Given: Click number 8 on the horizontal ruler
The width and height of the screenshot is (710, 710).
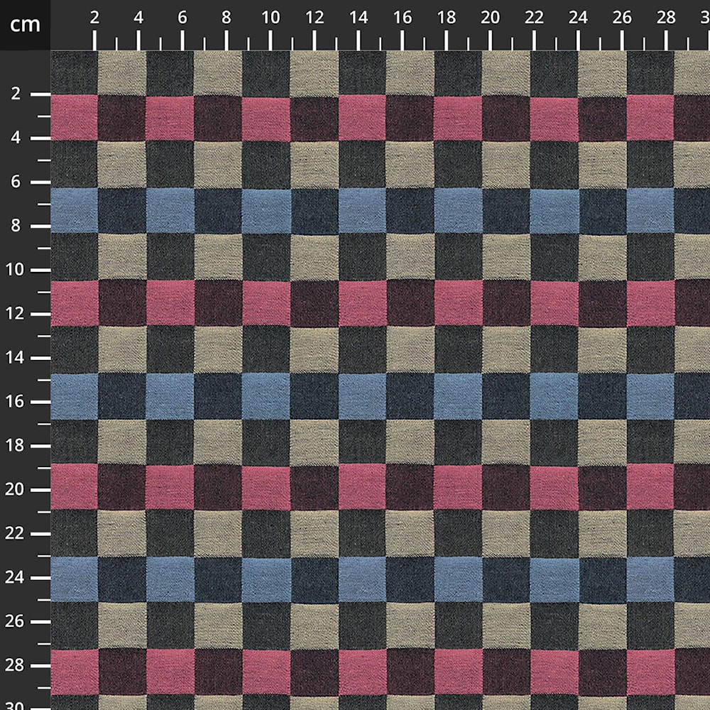Looking at the screenshot, I should tap(226, 18).
